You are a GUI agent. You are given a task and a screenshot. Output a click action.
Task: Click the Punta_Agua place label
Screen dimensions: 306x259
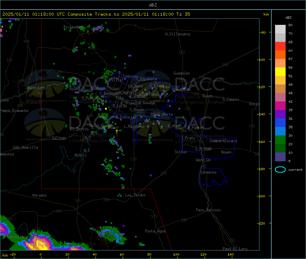pos(155,231)
